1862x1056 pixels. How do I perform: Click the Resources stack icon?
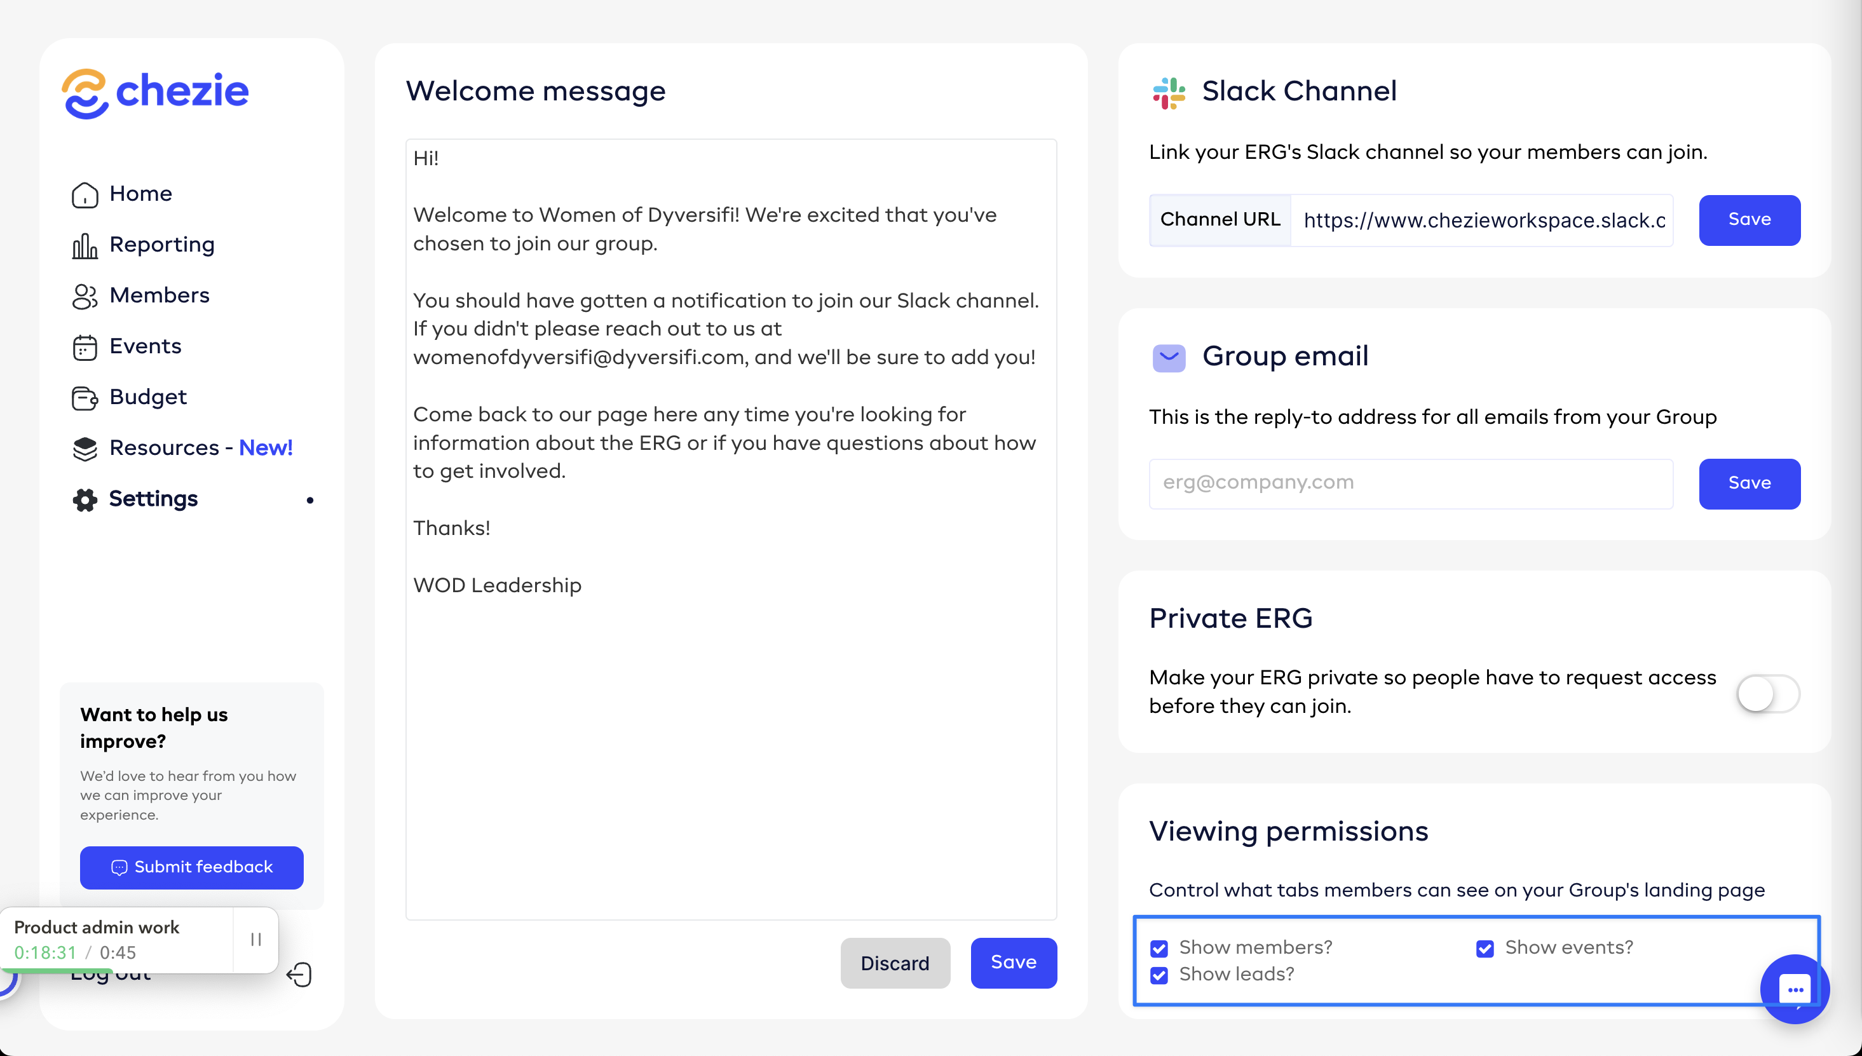click(x=84, y=449)
